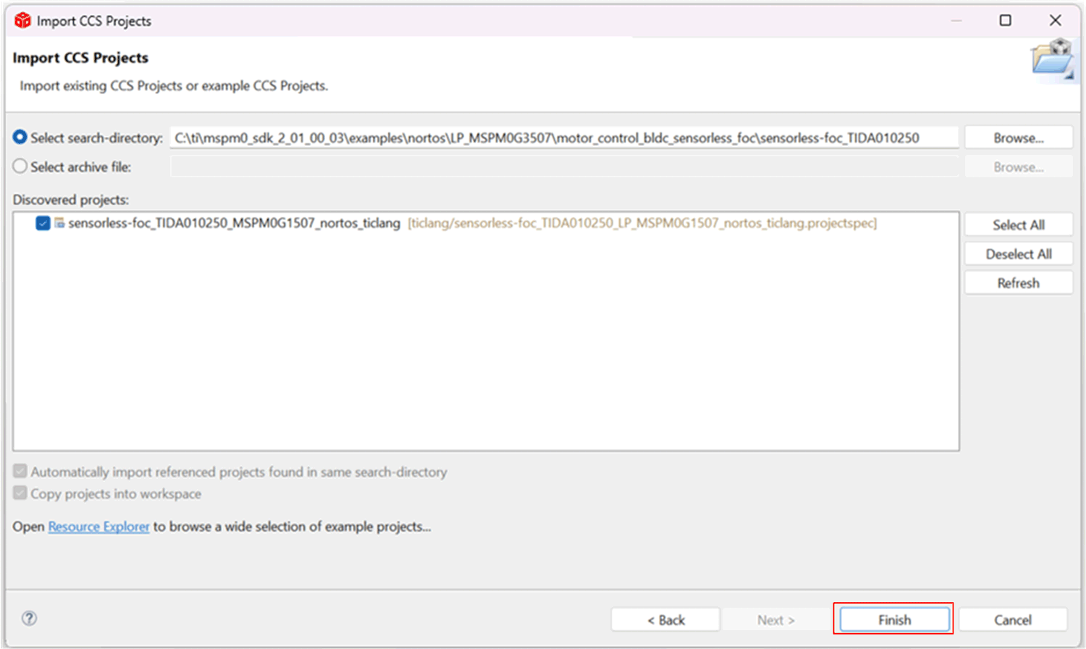
Task: Click the Deselect All button
Action: 1018,254
